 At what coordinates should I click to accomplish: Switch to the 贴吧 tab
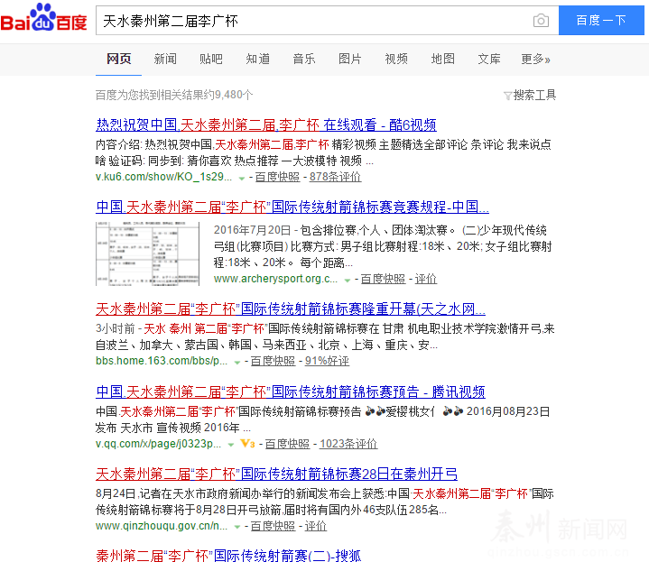pos(211,60)
